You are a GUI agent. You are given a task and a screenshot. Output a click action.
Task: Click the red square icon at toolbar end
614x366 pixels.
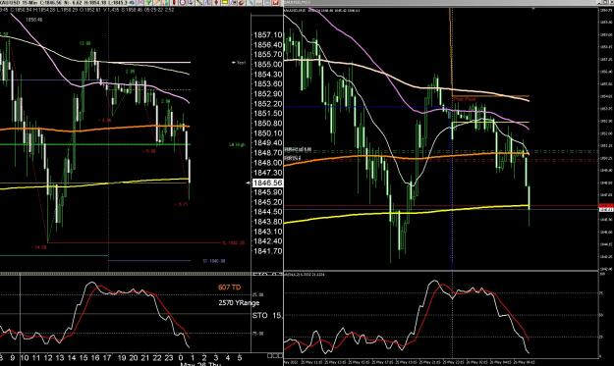pyautogui.click(x=275, y=2)
